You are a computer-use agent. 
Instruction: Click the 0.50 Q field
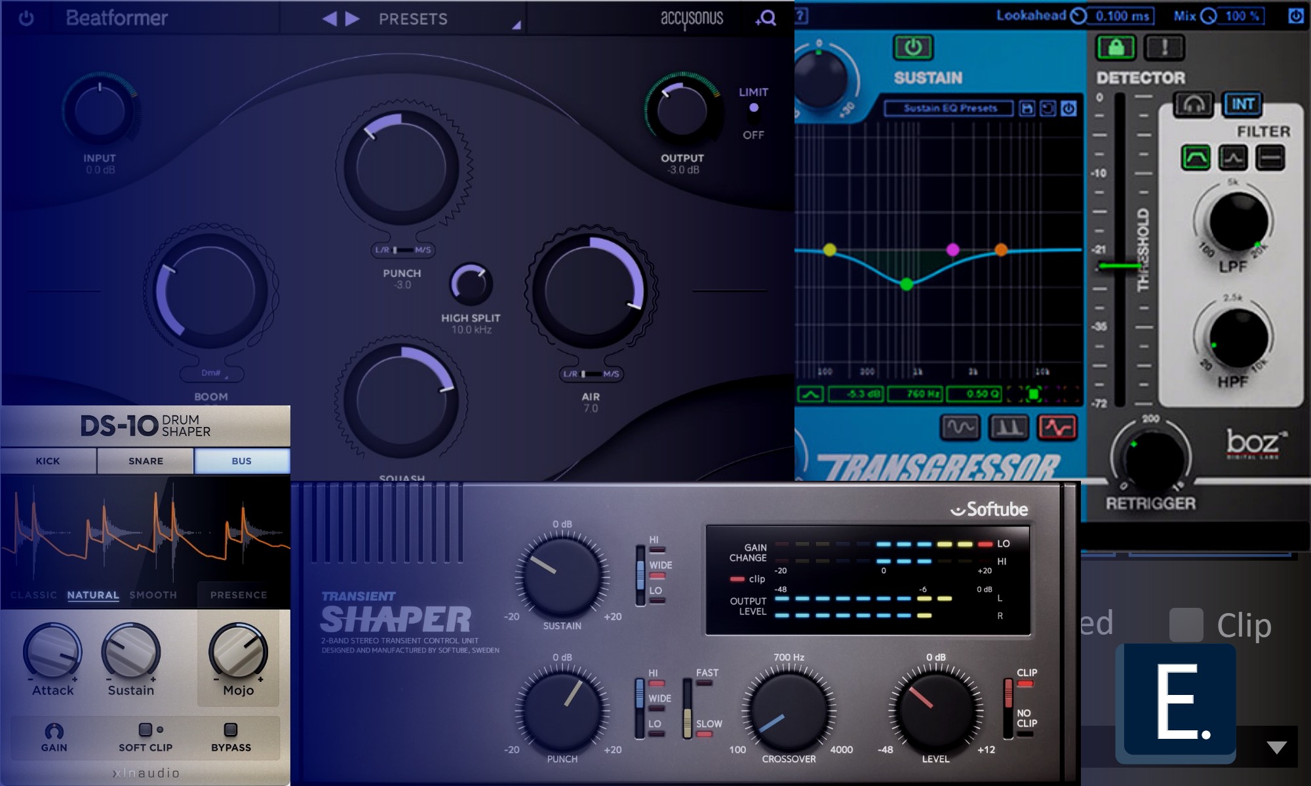[x=975, y=394]
